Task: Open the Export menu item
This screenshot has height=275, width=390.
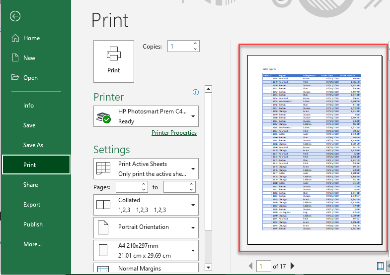Action: (x=32, y=205)
